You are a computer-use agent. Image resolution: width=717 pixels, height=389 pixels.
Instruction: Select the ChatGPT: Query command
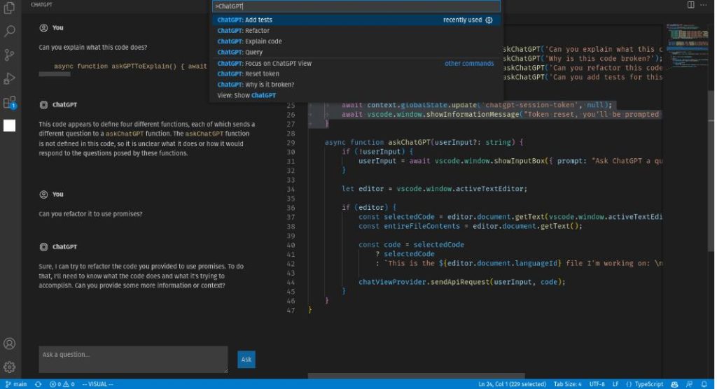click(357, 52)
